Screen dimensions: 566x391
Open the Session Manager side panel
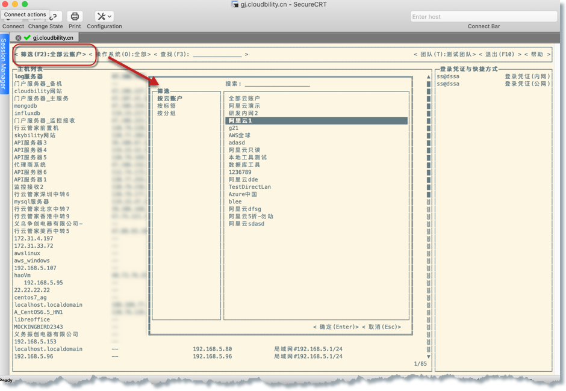point(4,64)
